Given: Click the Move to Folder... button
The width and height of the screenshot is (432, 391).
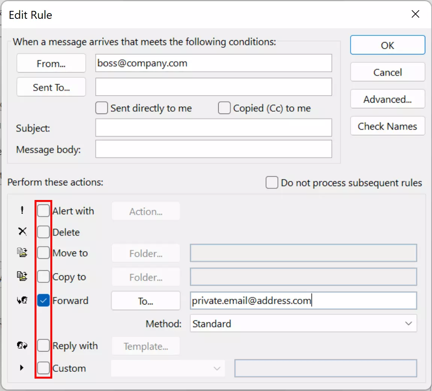Looking at the screenshot, I should tap(146, 253).
